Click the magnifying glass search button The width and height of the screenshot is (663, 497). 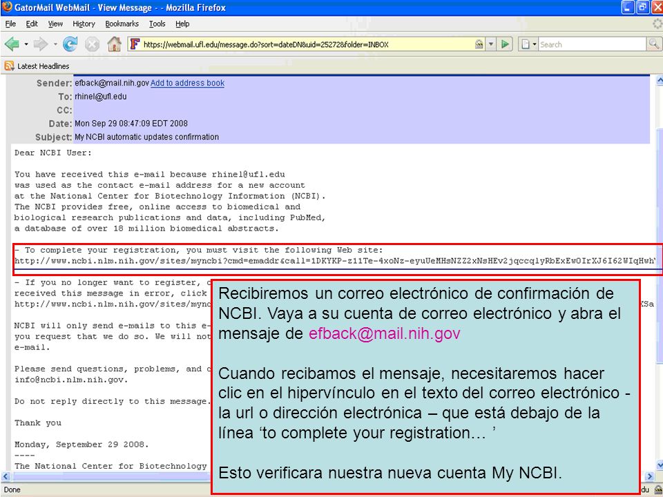point(654,44)
